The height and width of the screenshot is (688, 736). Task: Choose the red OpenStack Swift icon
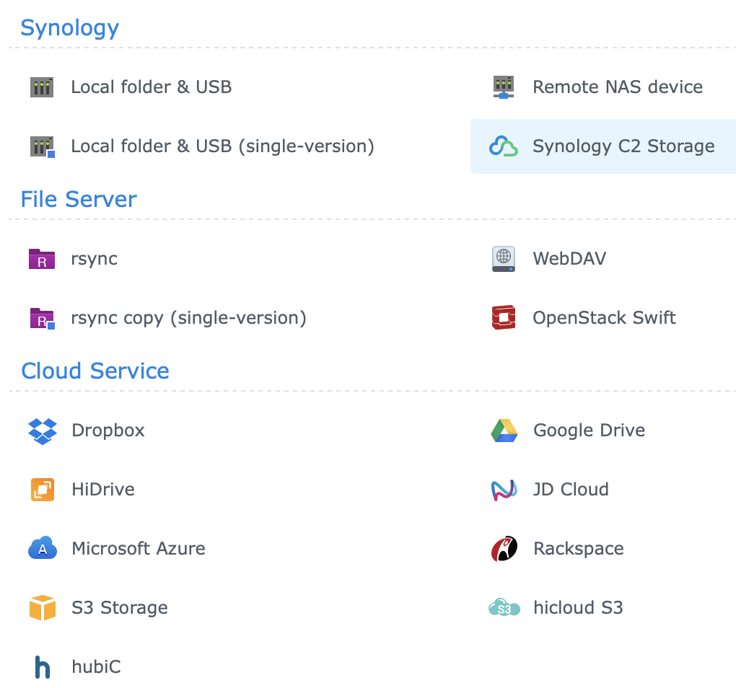(x=504, y=318)
